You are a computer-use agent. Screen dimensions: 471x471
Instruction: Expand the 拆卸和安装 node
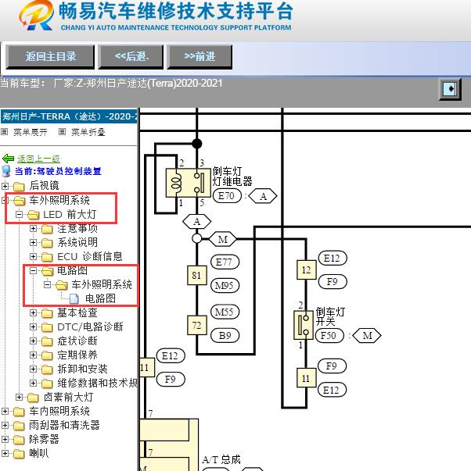[x=33, y=369]
